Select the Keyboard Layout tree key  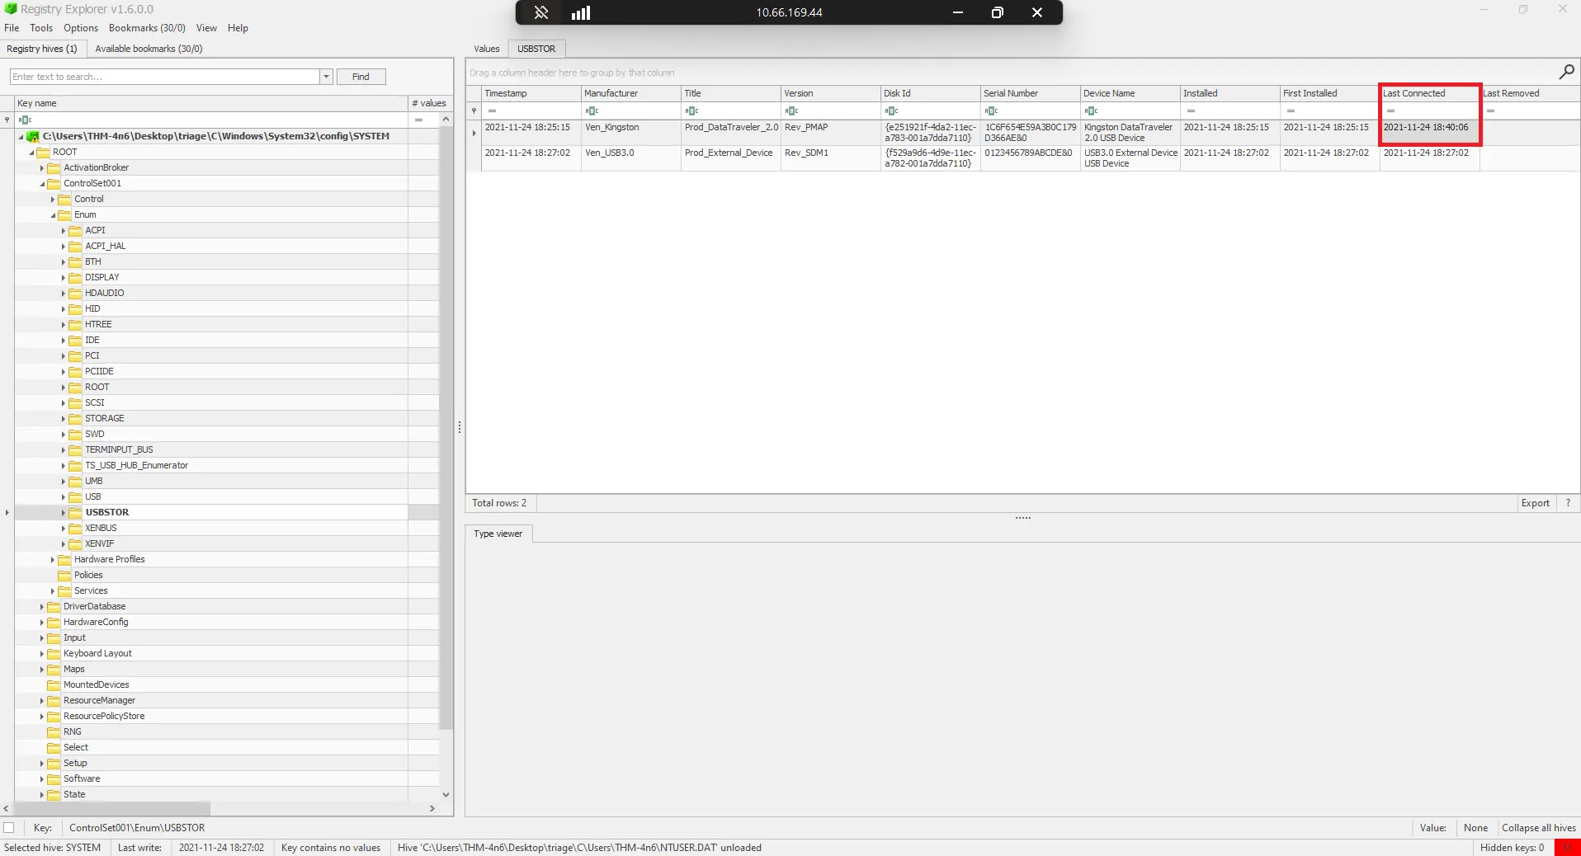coord(97,653)
